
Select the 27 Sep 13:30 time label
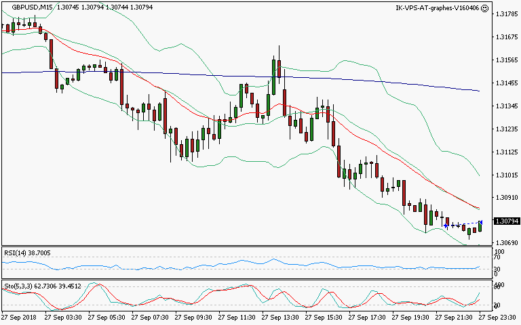(x=282, y=317)
